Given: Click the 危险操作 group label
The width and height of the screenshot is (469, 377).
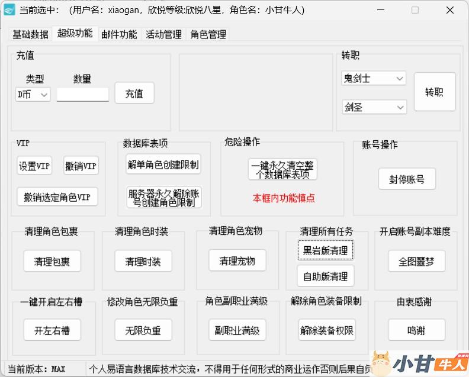Looking at the screenshot, I should 242,142.
